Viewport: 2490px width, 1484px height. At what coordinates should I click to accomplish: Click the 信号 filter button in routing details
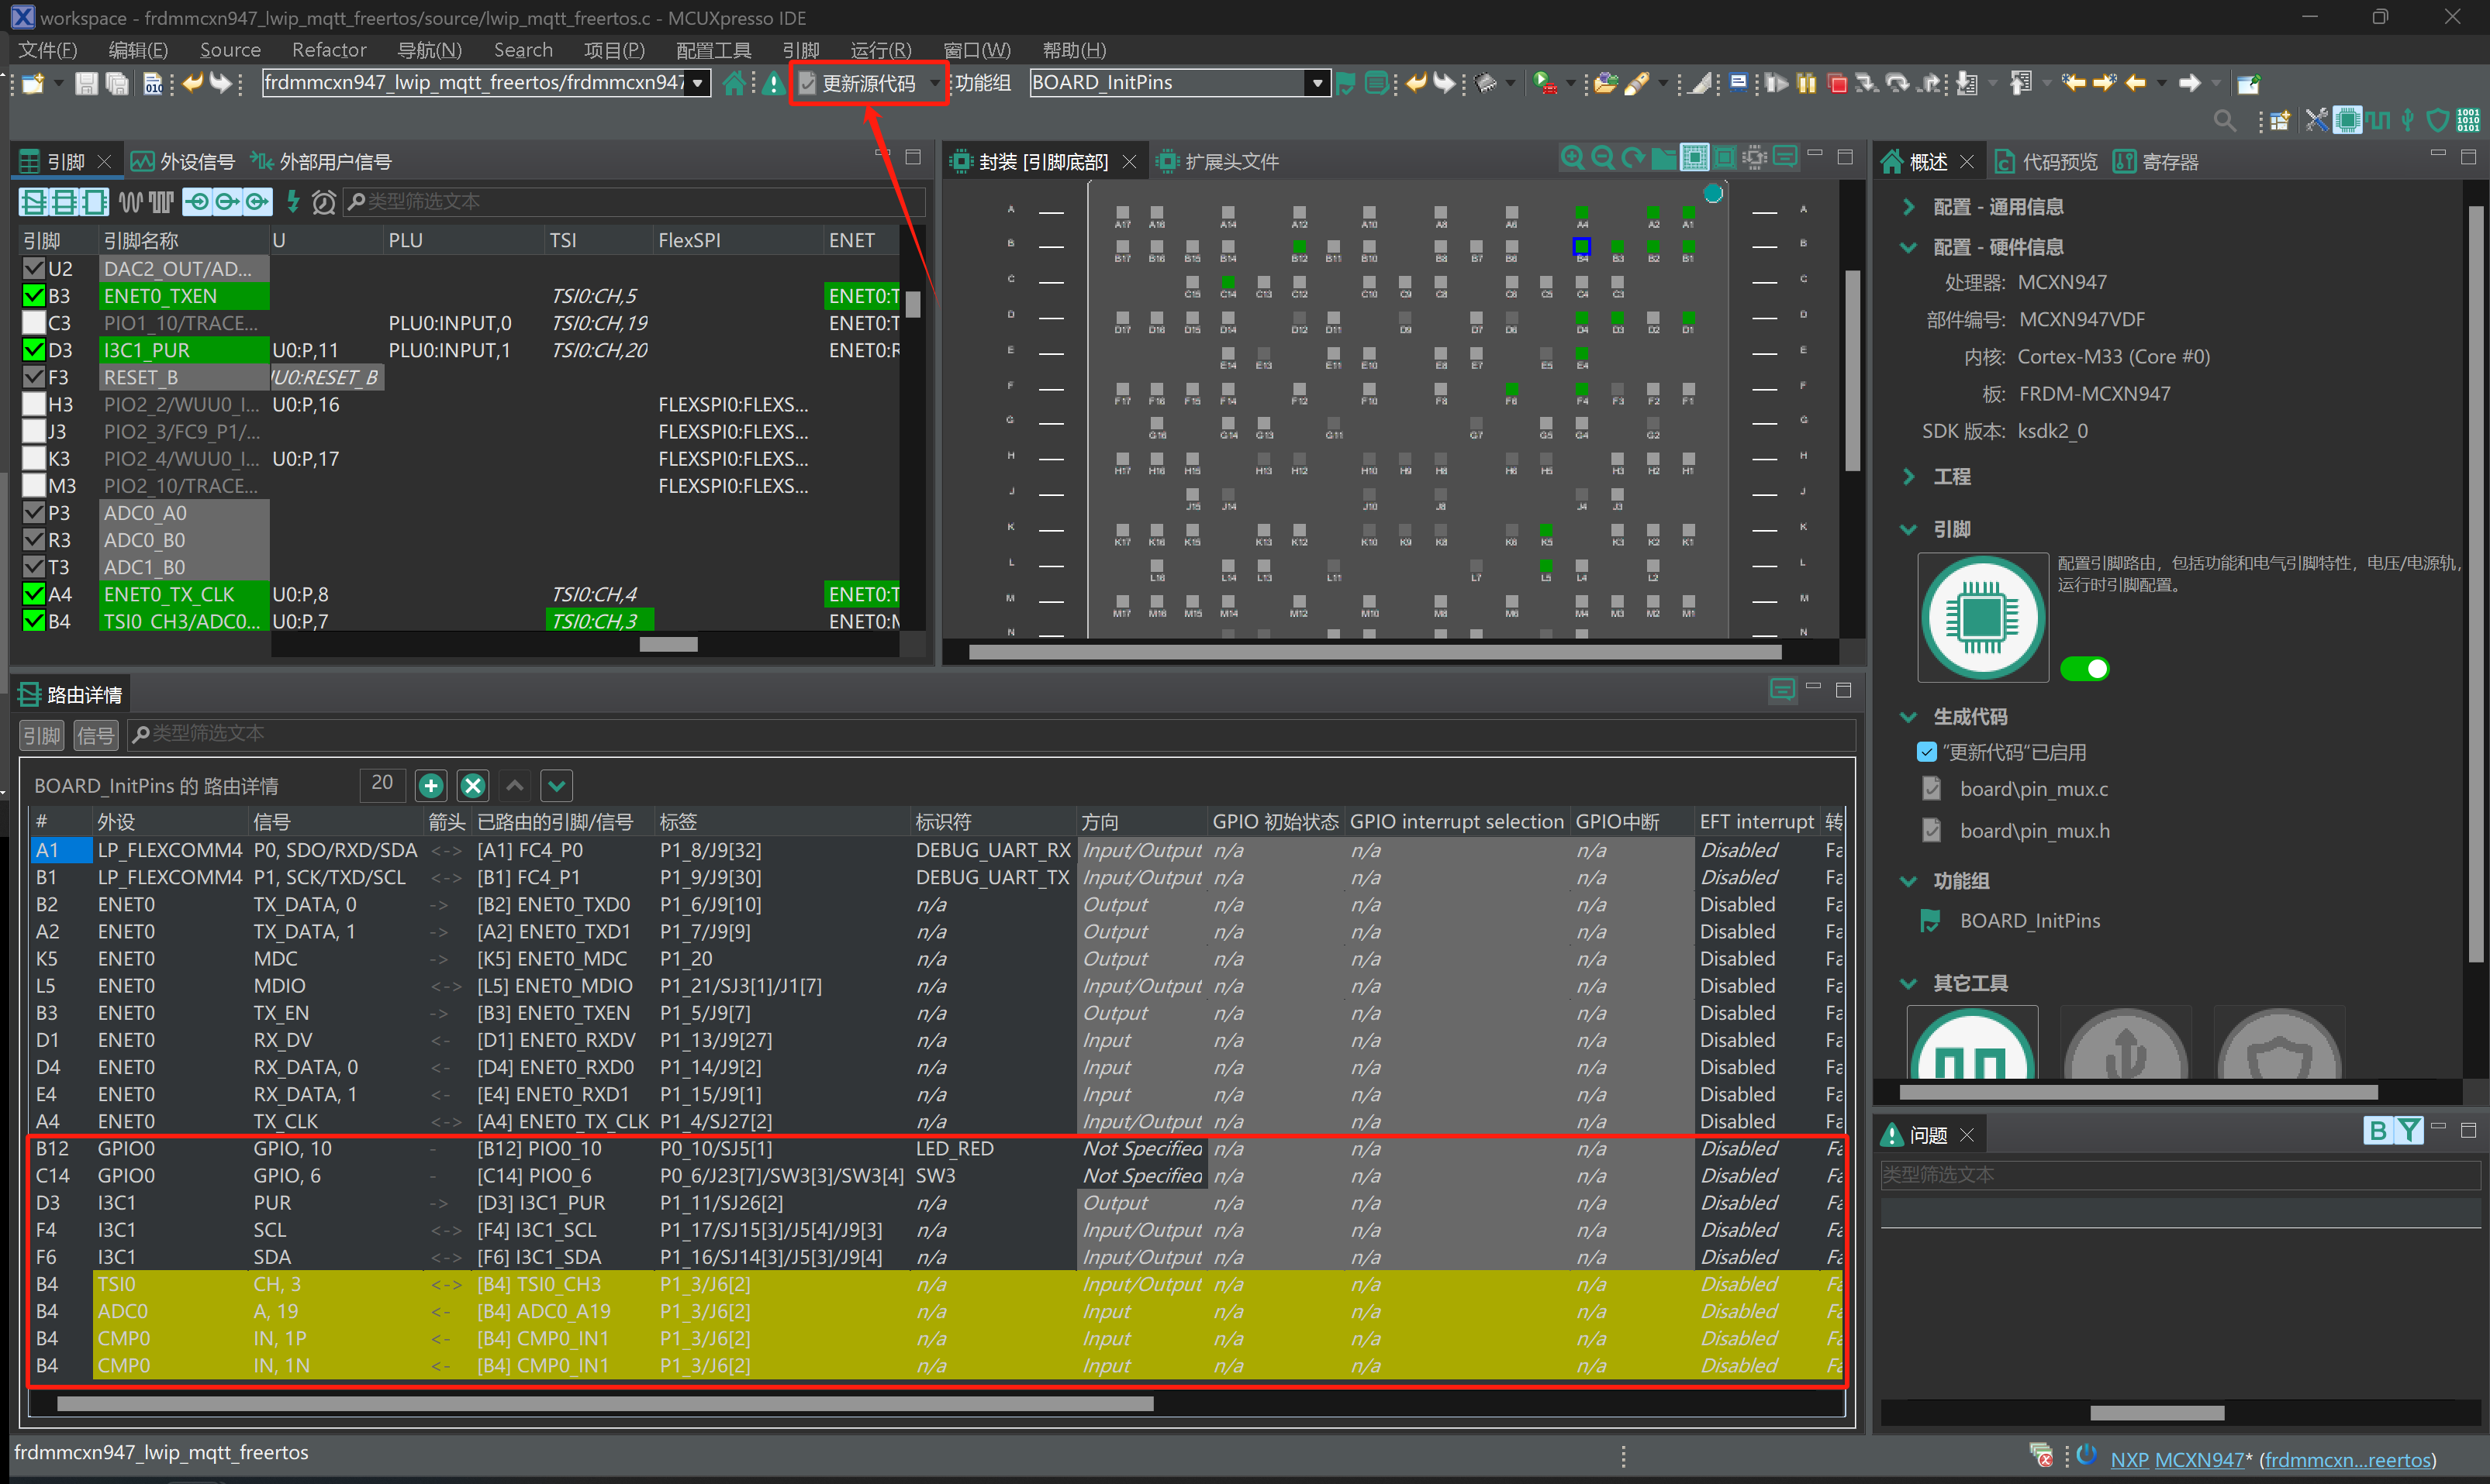tap(95, 735)
